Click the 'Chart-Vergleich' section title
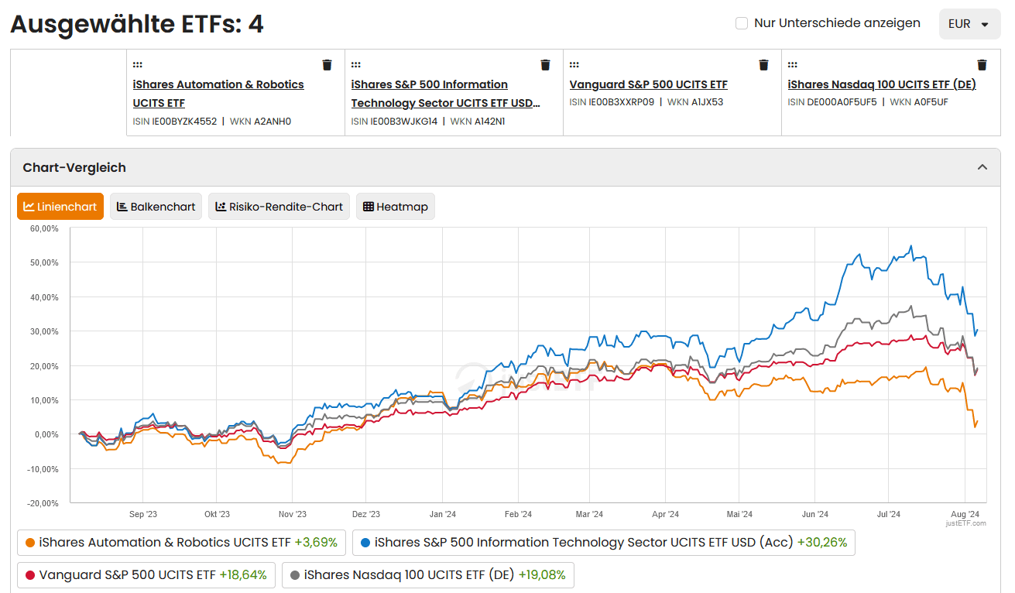 coord(74,167)
